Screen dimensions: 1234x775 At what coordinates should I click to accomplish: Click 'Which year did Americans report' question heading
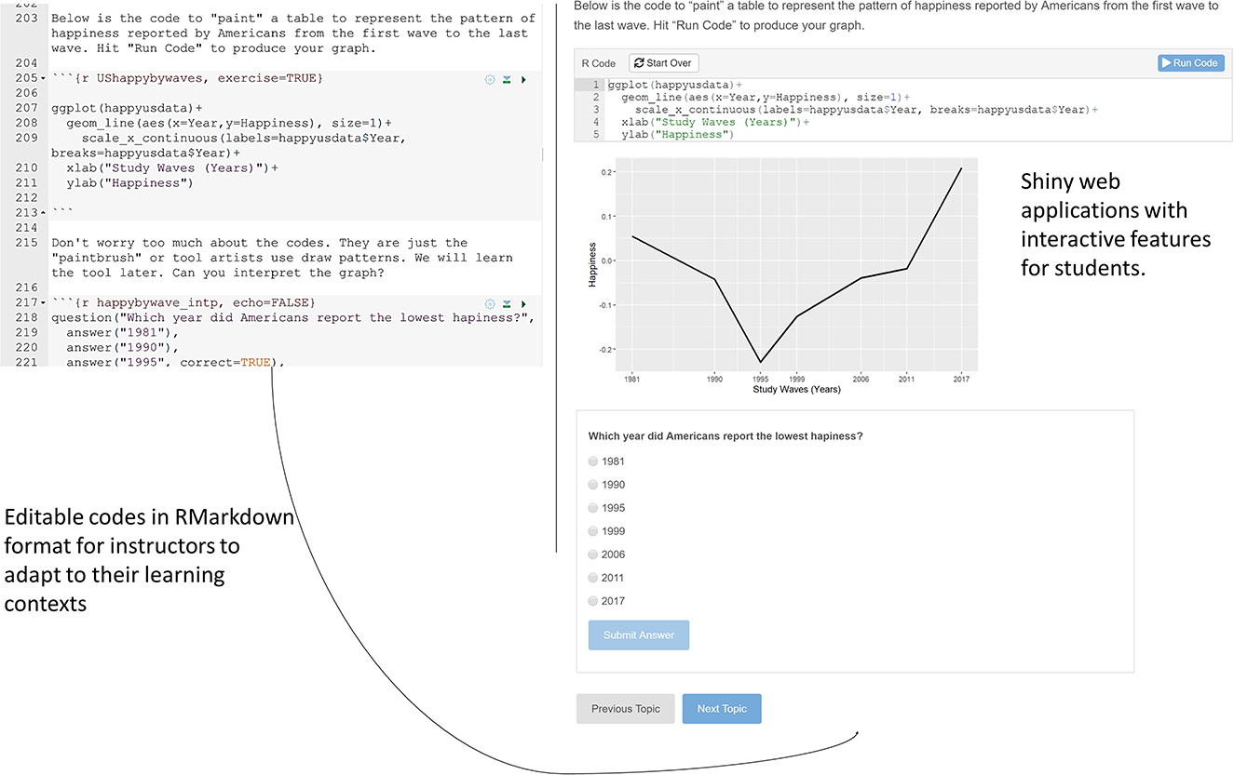[725, 435]
